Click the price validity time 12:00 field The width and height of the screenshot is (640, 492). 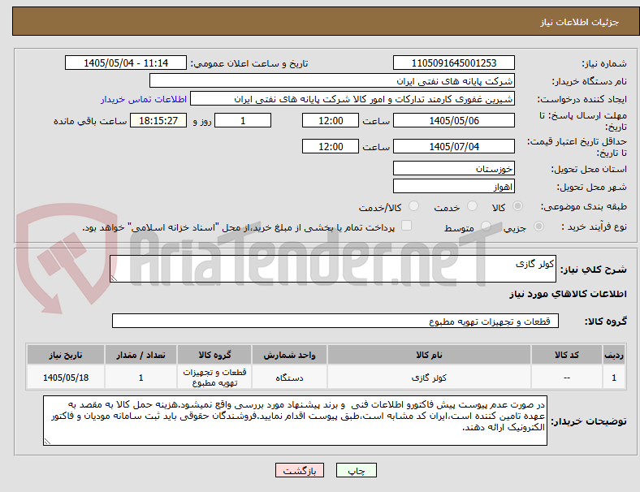(x=331, y=146)
